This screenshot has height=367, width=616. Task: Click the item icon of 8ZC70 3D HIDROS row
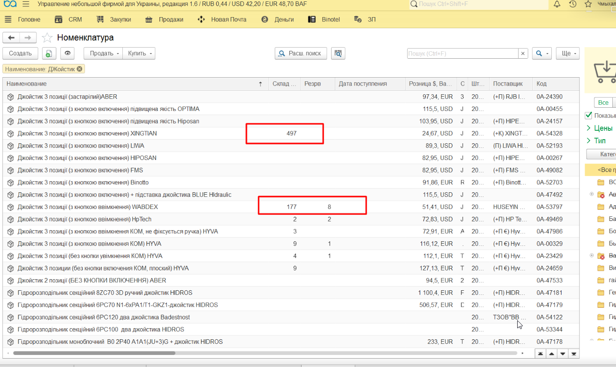point(11,293)
